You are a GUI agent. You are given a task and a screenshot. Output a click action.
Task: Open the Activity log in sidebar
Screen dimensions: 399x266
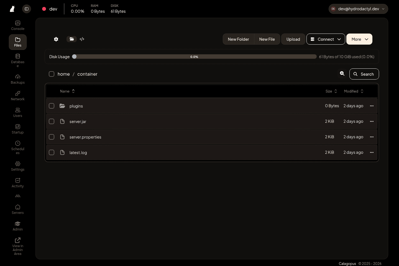pos(18,183)
